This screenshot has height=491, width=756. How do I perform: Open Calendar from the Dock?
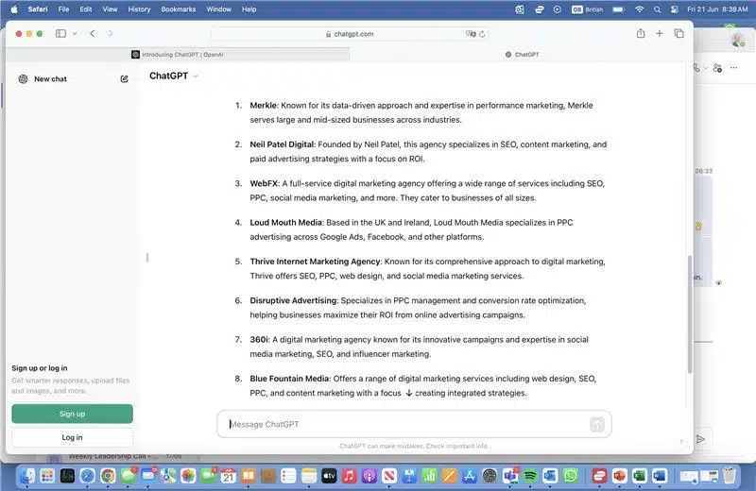point(229,476)
